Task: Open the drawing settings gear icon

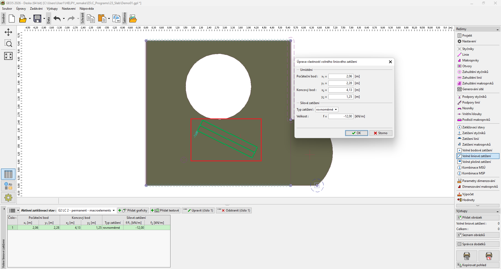Action: point(8,197)
